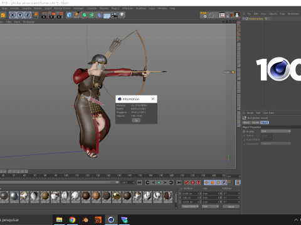This screenshot has height=225, width=301.
Task: Open the viewport ProRender menu
Action: (x=29, y=22)
